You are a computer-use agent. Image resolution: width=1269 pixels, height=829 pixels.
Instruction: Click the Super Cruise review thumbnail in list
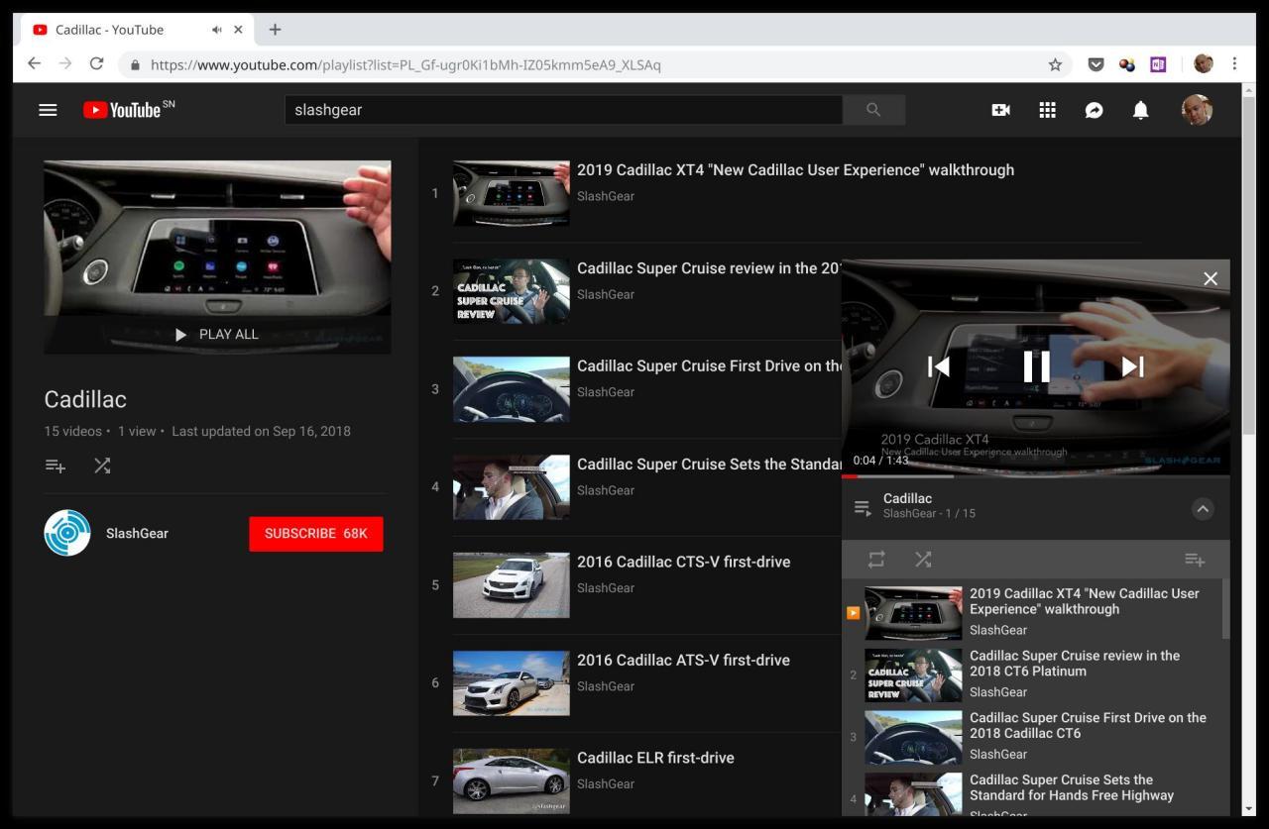click(512, 291)
